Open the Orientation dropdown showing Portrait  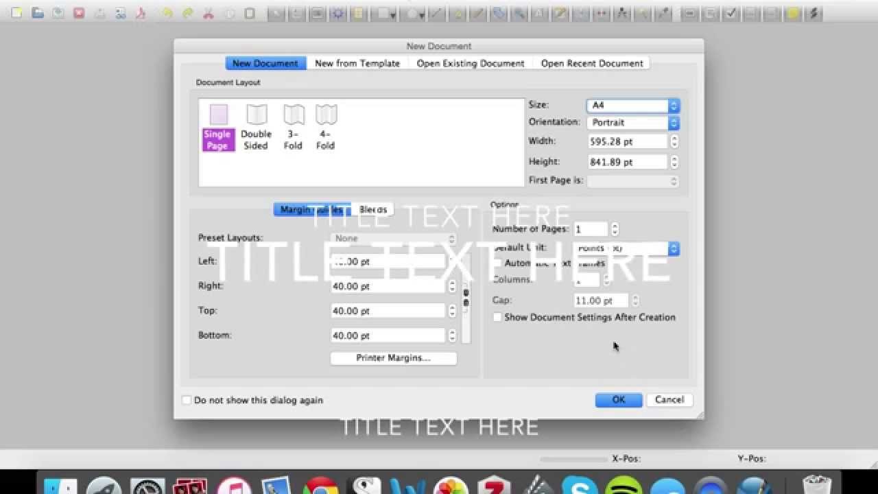[x=633, y=123]
